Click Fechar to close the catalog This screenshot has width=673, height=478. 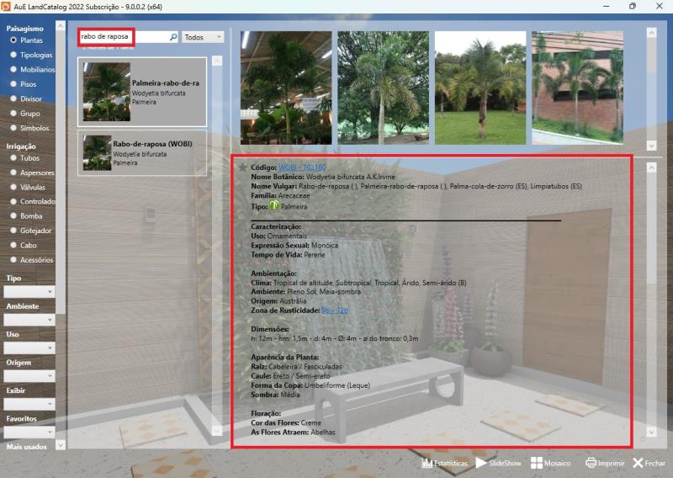(x=649, y=463)
